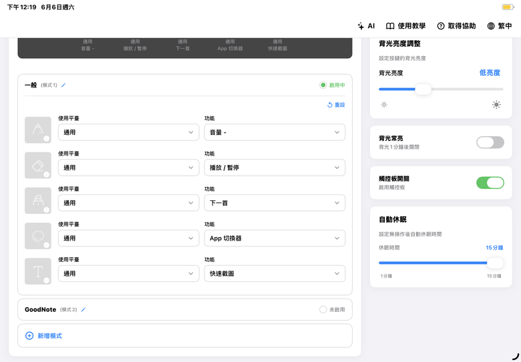Check the battery status icon
The image size is (521, 362).
click(x=508, y=7)
